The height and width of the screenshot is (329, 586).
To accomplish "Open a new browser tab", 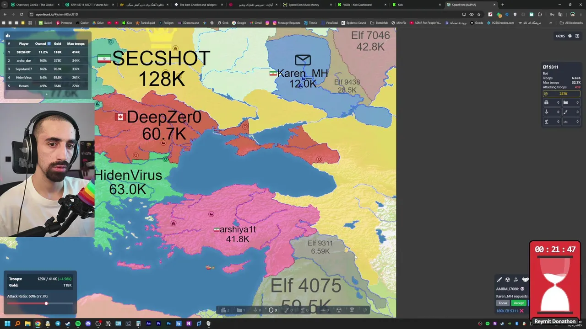I will pos(503,5).
